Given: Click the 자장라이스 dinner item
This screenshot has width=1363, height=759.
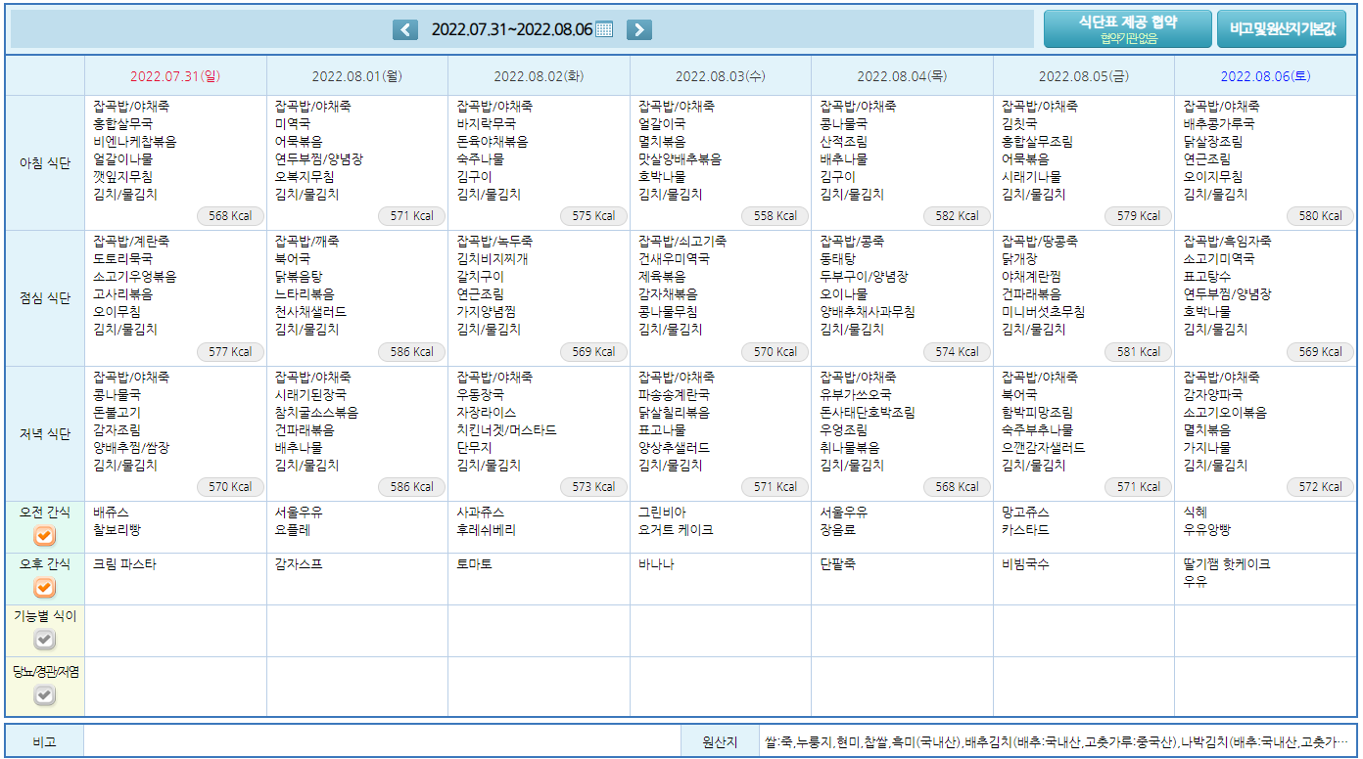Looking at the screenshot, I should [487, 412].
